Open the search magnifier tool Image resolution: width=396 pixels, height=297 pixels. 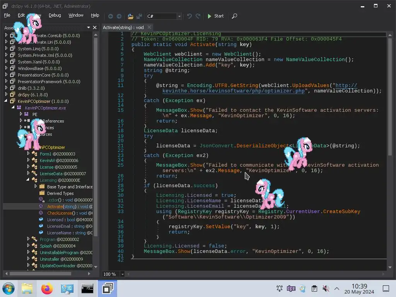coord(234,16)
